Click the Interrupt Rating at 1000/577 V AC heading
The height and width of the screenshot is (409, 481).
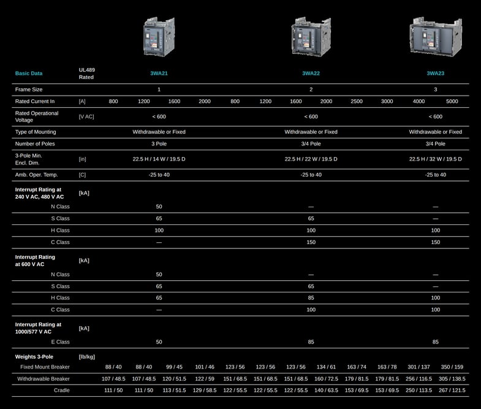click(x=38, y=328)
